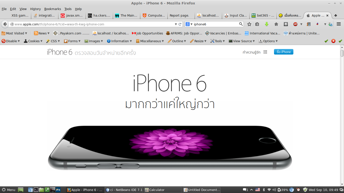
Task: Bookmark this page with the star icon
Action: [249, 24]
